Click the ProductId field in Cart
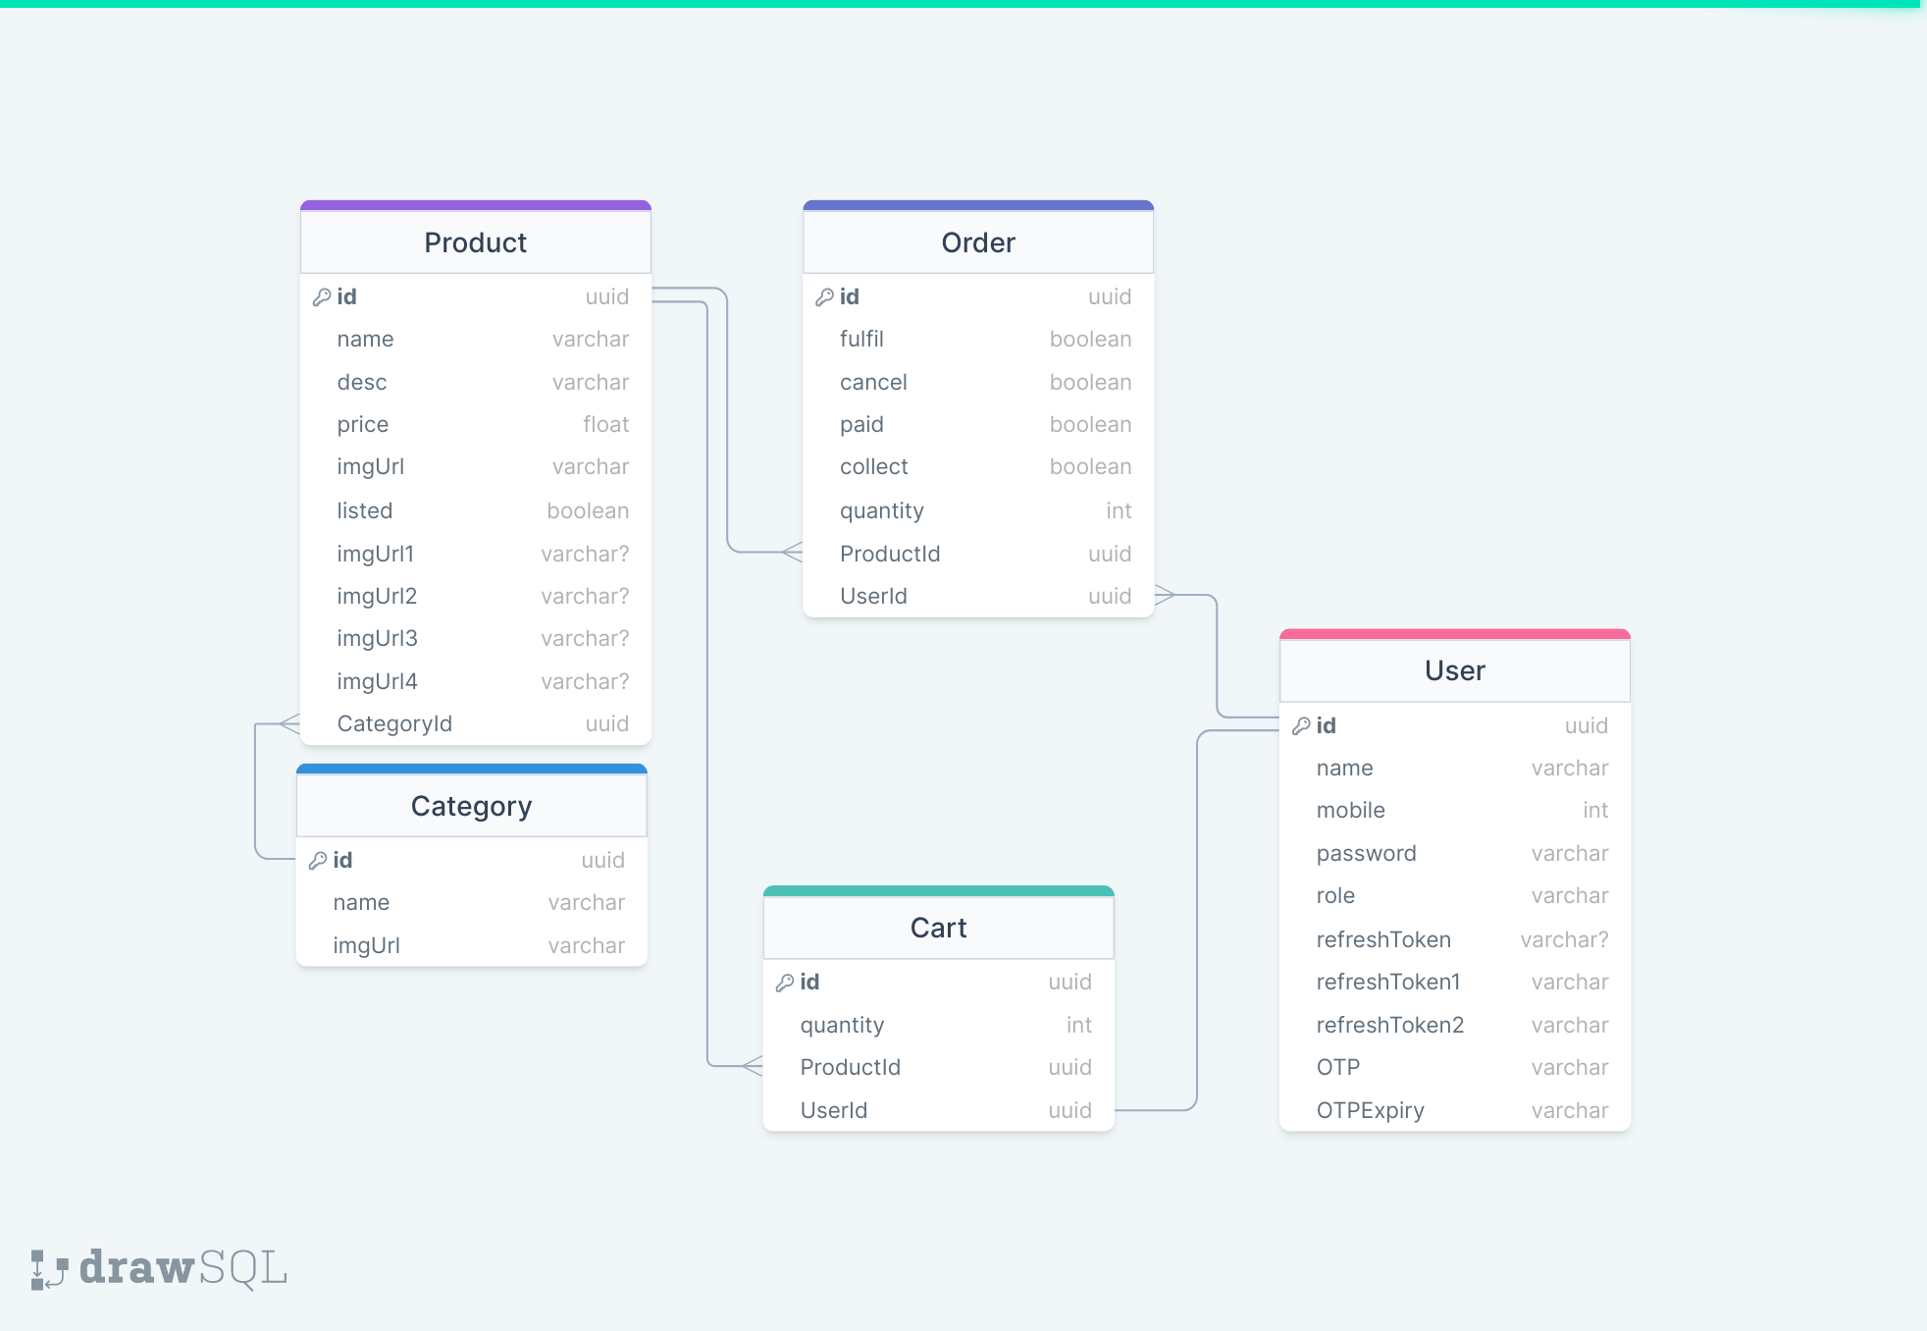This screenshot has width=1927, height=1331. click(851, 1067)
